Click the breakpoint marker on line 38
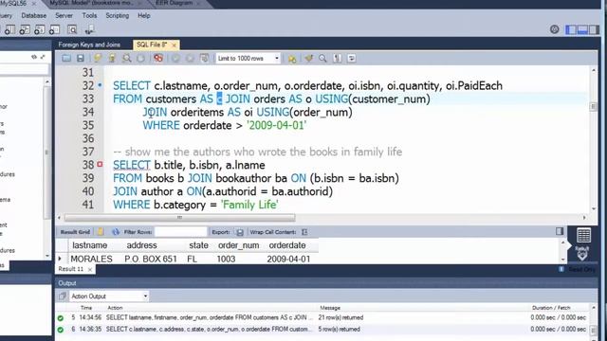 (100, 164)
